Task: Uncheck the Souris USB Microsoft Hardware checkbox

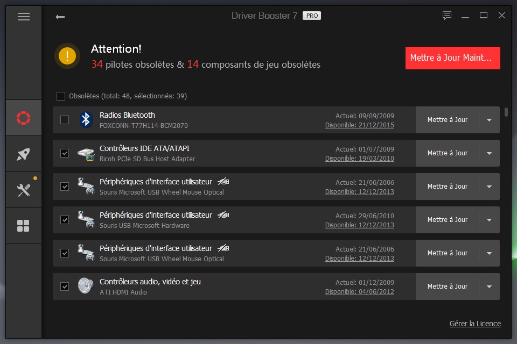Action: [x=65, y=220]
